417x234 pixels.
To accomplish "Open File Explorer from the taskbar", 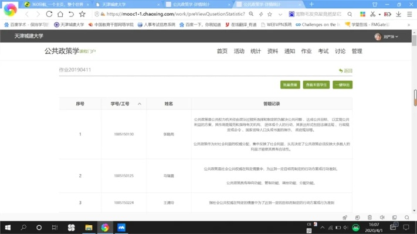I will (x=89, y=227).
